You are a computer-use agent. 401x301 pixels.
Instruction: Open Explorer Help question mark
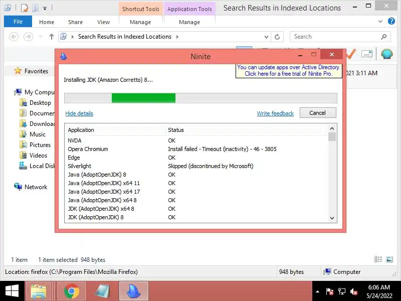(x=391, y=21)
